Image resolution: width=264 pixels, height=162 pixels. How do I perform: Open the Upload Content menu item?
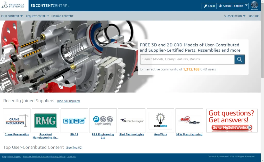[62, 16]
